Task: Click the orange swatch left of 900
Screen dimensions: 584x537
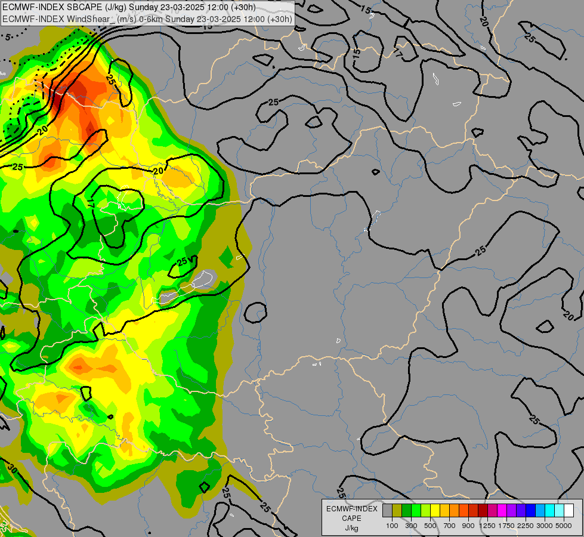Action: pos(464,510)
